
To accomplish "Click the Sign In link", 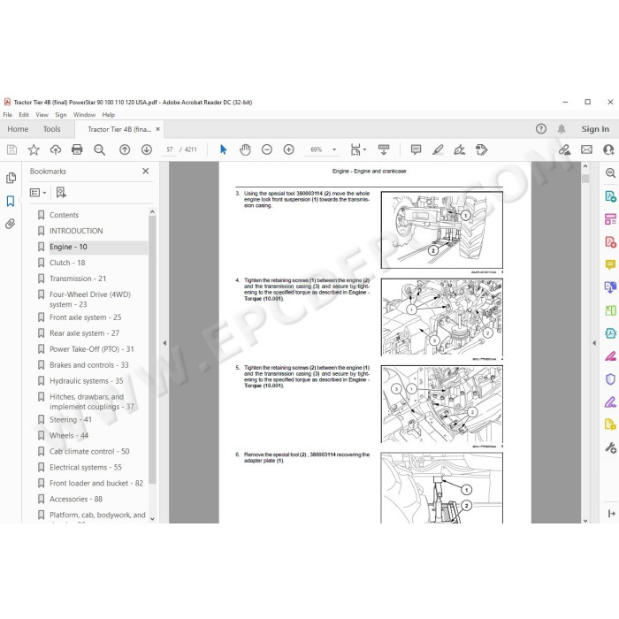I will pyautogui.click(x=595, y=129).
